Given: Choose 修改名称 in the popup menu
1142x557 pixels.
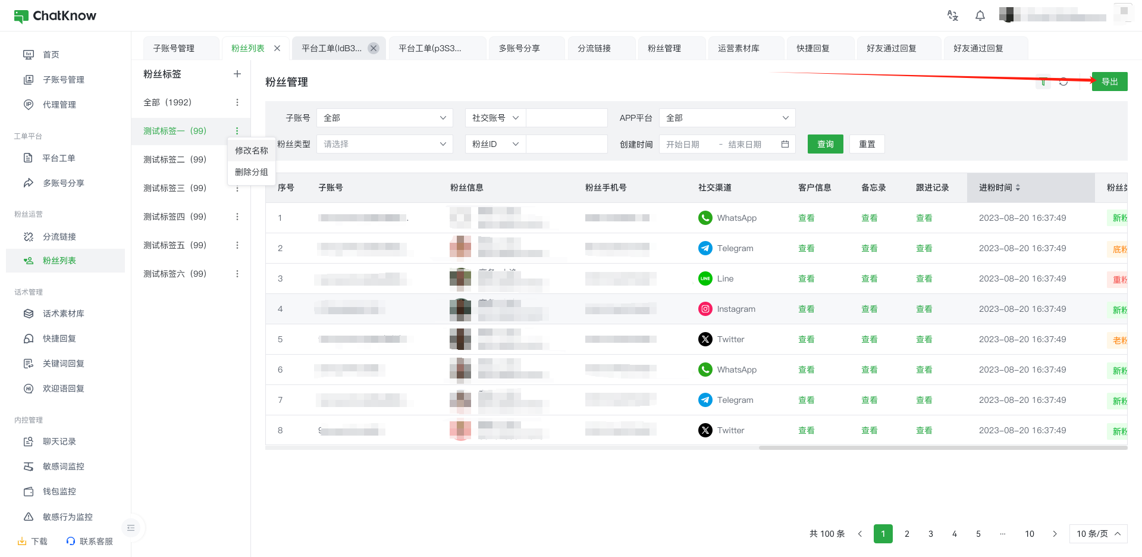Looking at the screenshot, I should [x=251, y=151].
